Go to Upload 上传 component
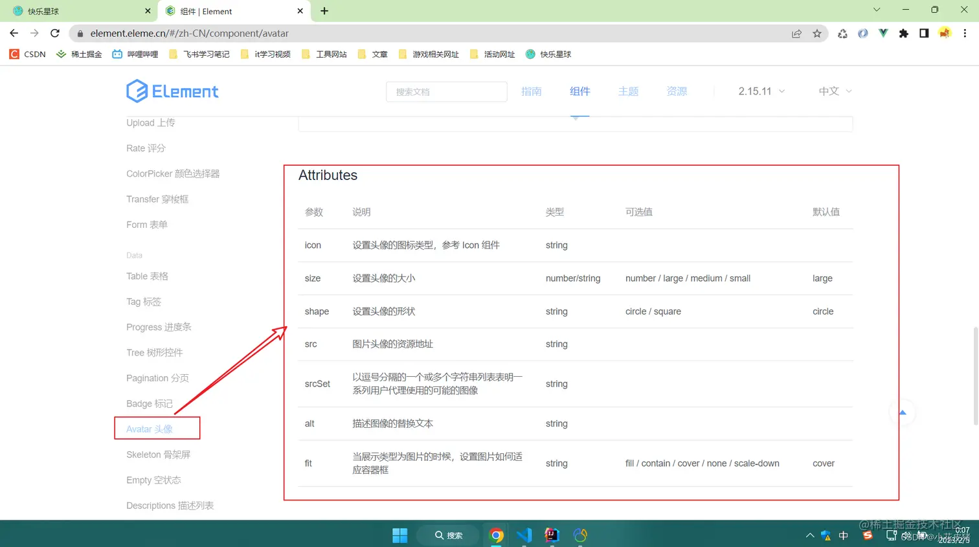 click(151, 122)
